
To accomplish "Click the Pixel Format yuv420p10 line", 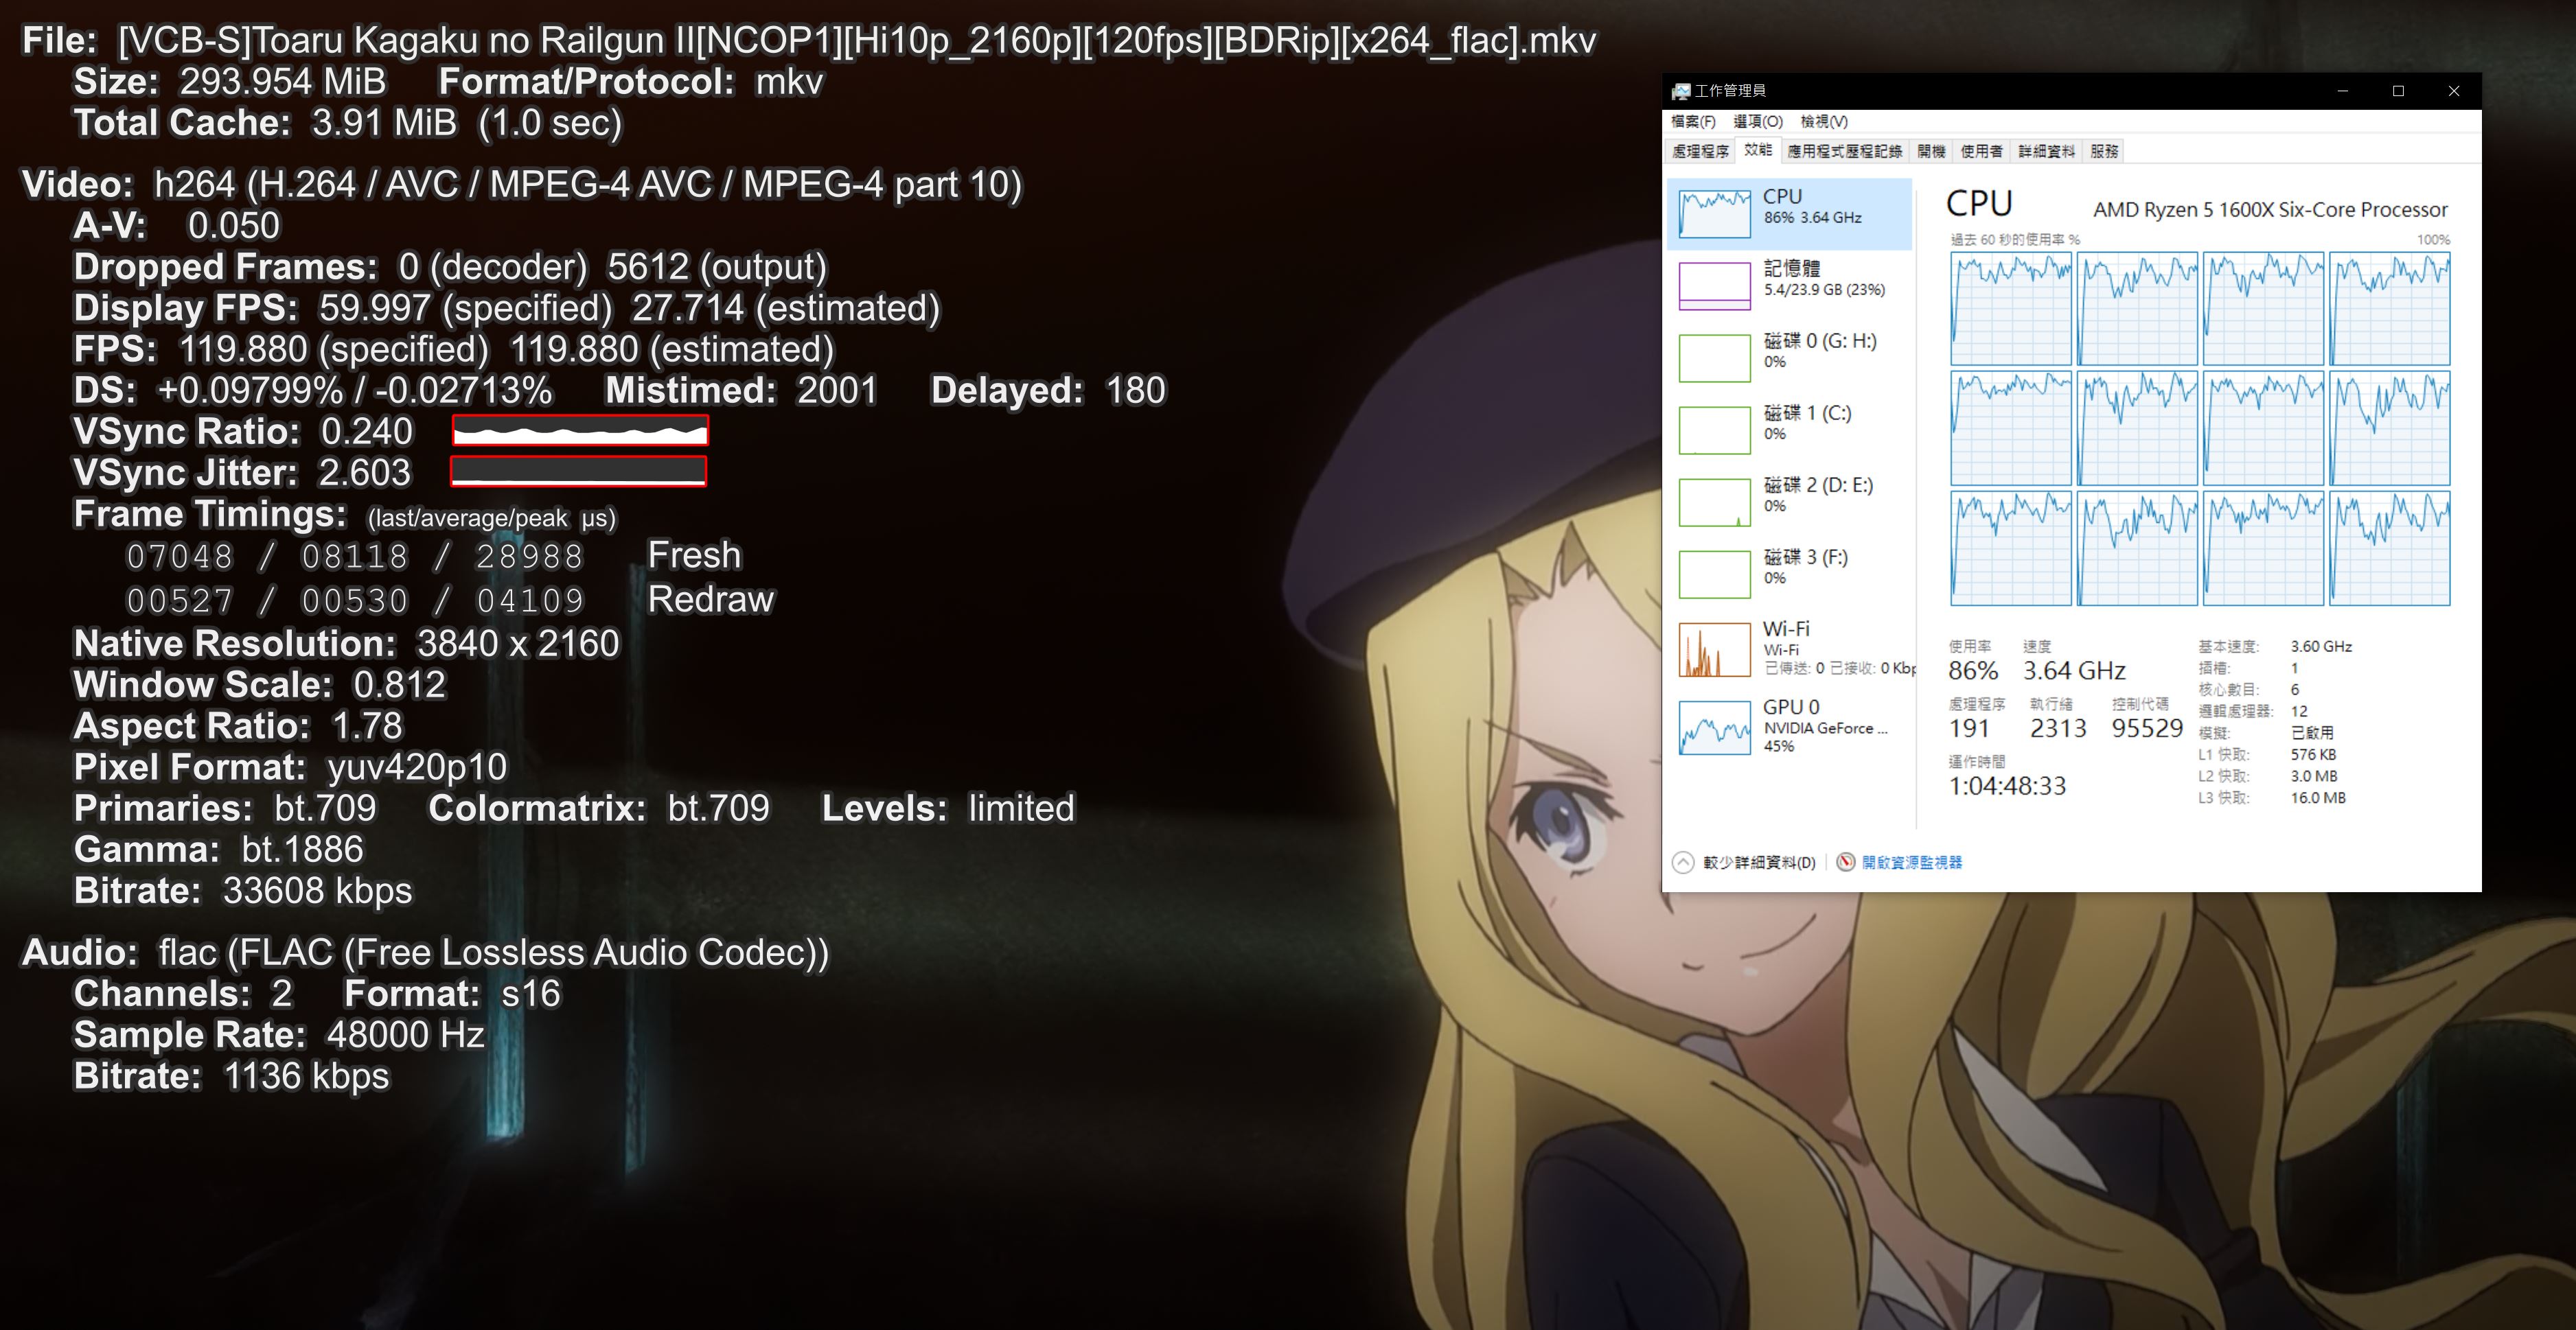I will click(x=290, y=767).
